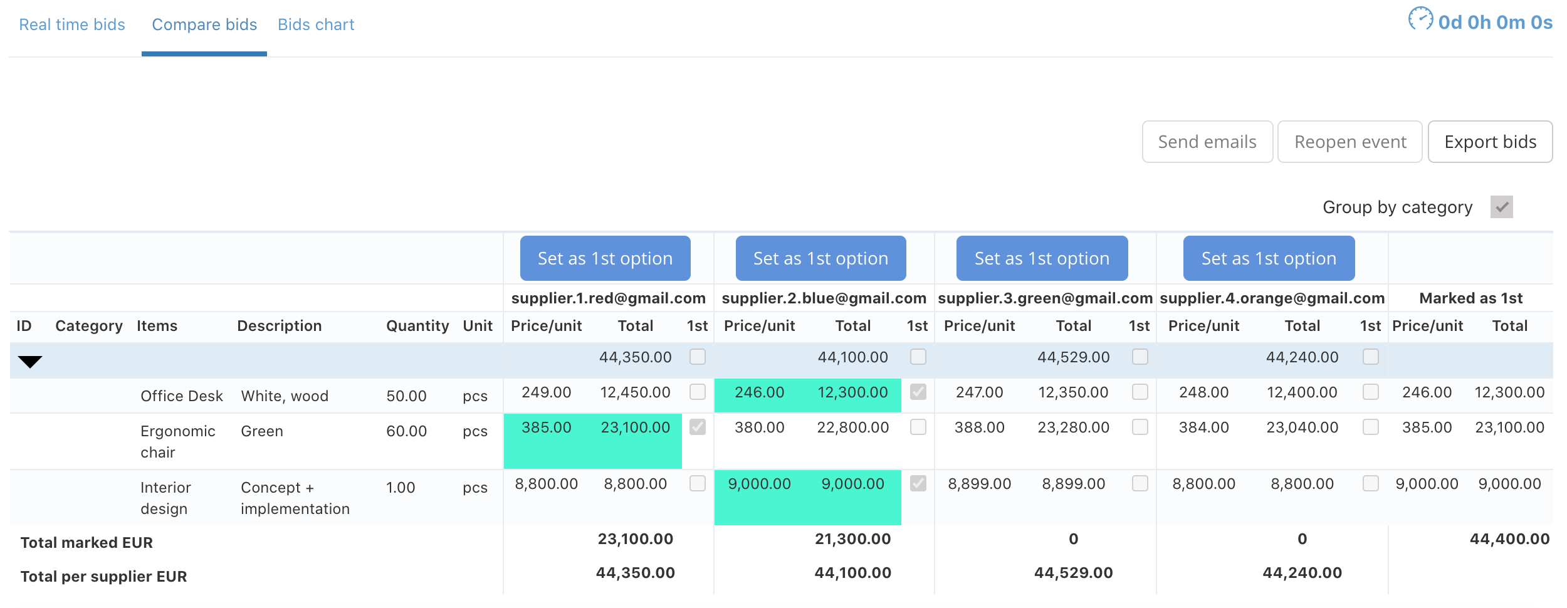This screenshot has height=608, width=1567.
Task: Click supplier 4's 23,040.00 Ergonomic chair total
Action: [x=1302, y=427]
